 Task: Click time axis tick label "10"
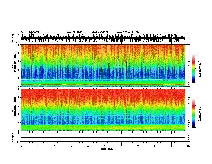[188, 146]
